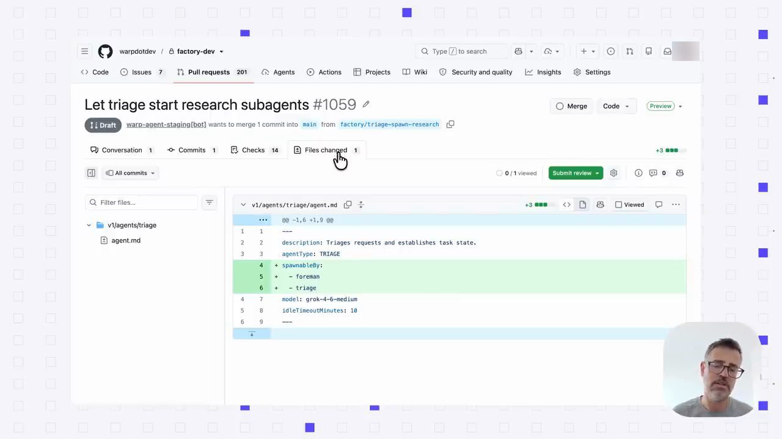Click the Type / to search box

click(x=461, y=51)
